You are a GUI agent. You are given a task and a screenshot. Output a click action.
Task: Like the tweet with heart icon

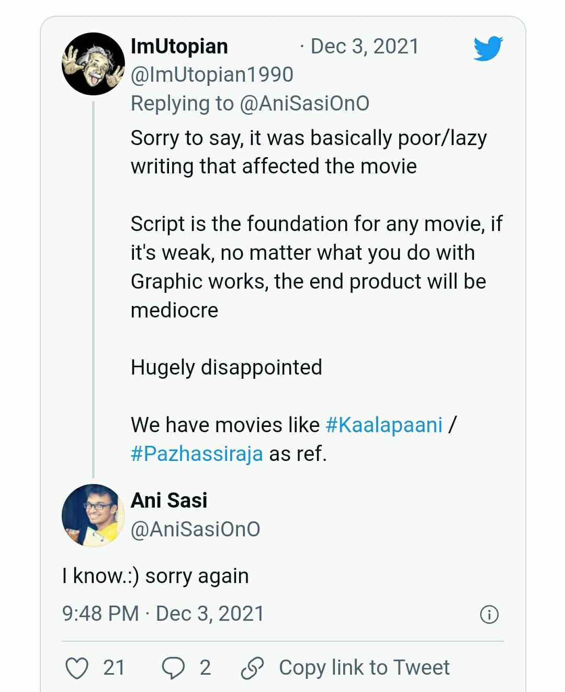click(x=77, y=668)
